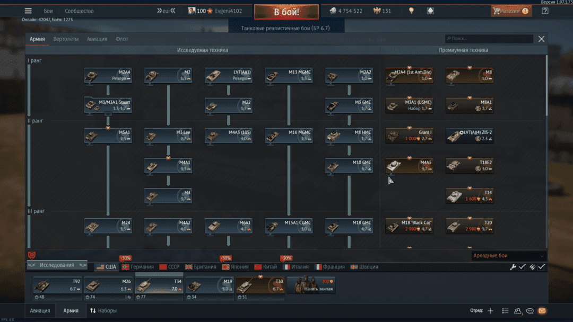
Task: Click the Golden Eagles currency icon
Action: pos(377,11)
